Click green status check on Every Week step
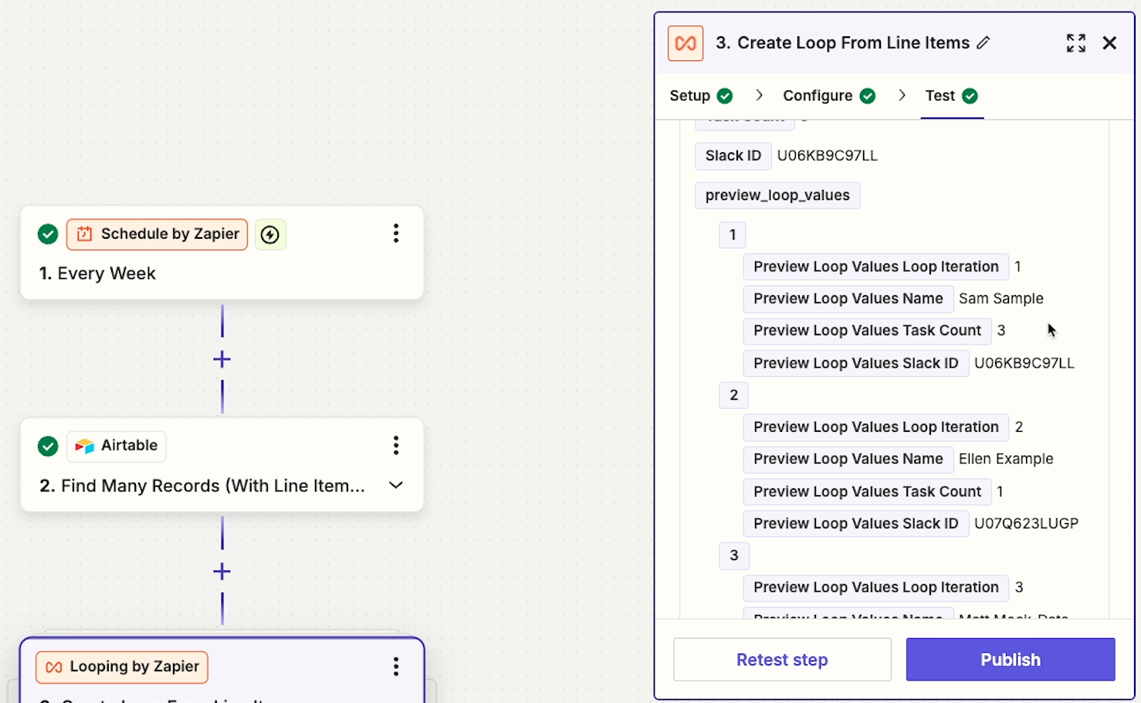The image size is (1141, 703). click(x=48, y=234)
